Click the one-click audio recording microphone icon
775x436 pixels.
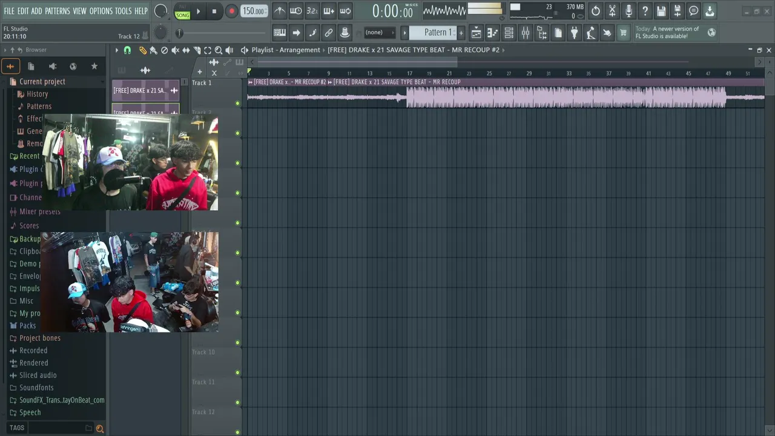click(628, 11)
